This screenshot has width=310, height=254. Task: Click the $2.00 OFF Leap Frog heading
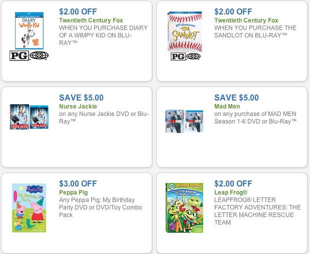233,183
